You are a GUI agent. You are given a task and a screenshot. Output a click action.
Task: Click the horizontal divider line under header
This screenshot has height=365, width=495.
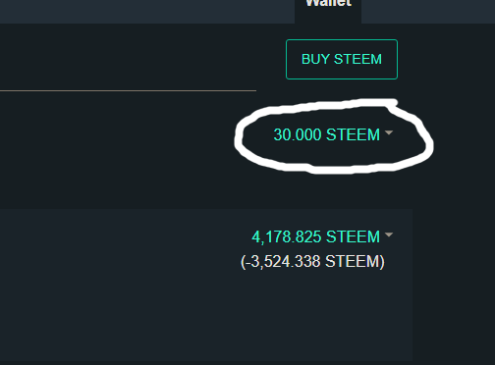(128, 90)
